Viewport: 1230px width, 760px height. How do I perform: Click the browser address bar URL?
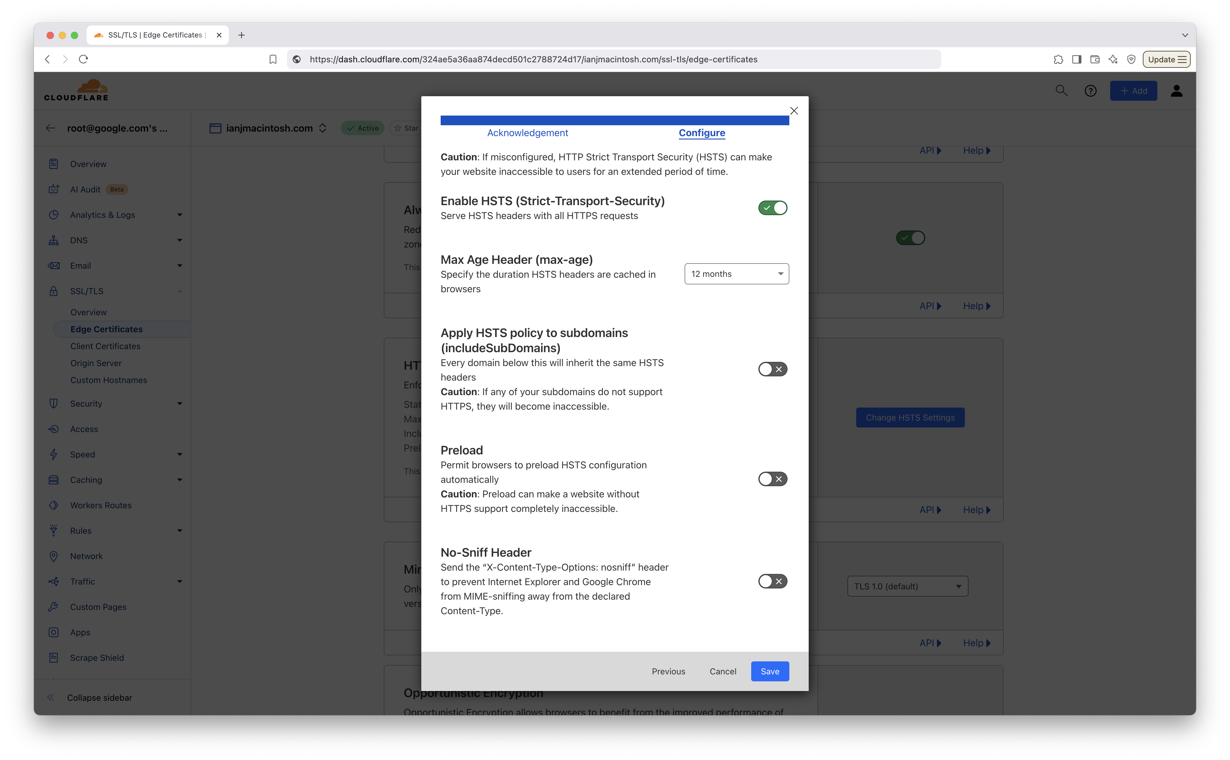pos(533,59)
